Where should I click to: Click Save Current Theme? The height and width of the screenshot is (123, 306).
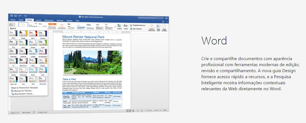22,94
